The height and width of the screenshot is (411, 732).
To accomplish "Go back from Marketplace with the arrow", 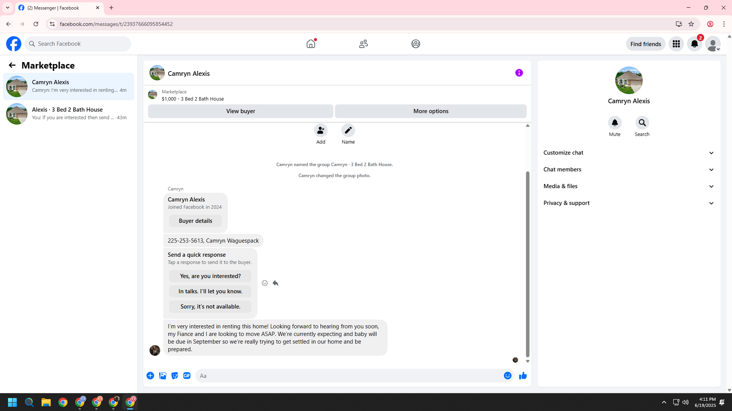I will 12,65.
